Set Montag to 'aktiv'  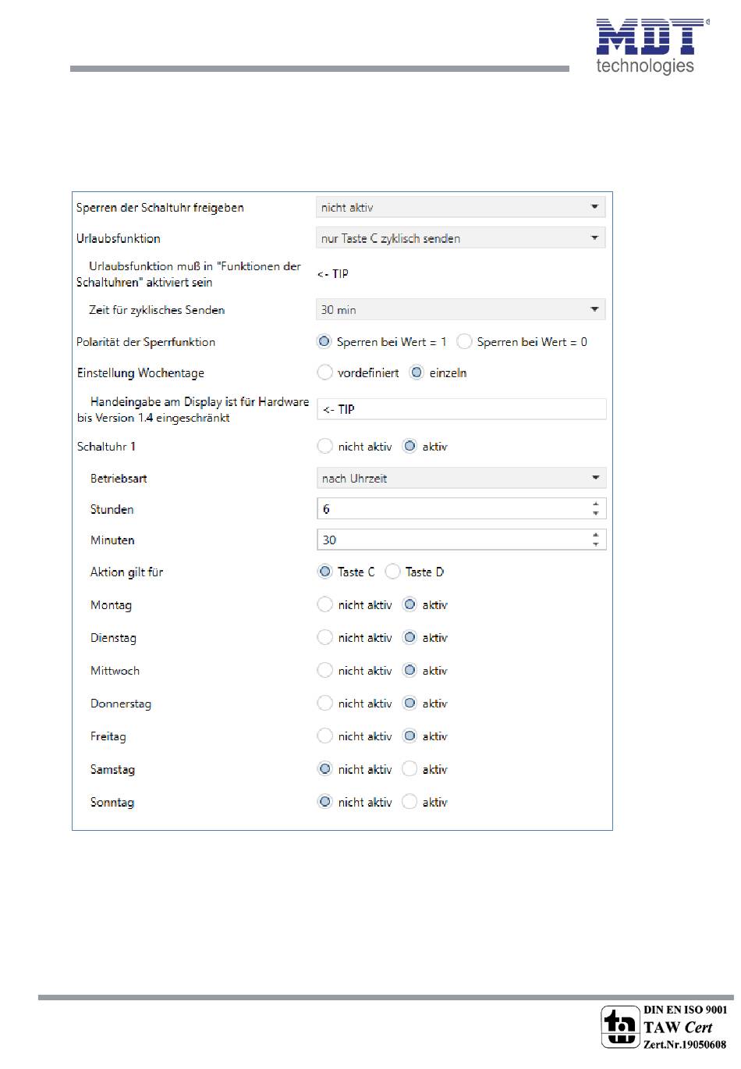(x=409, y=604)
